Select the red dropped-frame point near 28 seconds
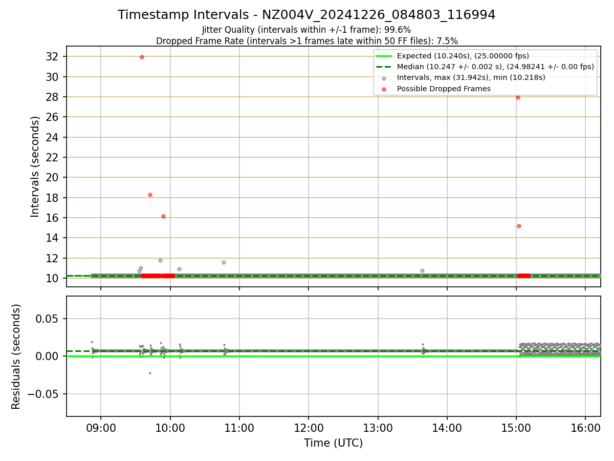Viewport: 614px width, 461px height. 518,97
